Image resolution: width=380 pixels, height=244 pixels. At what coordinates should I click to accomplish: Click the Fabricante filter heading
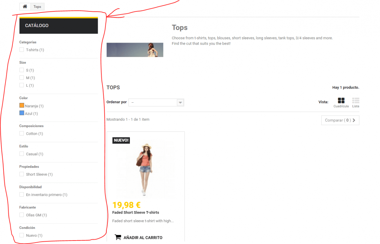[x=28, y=207]
